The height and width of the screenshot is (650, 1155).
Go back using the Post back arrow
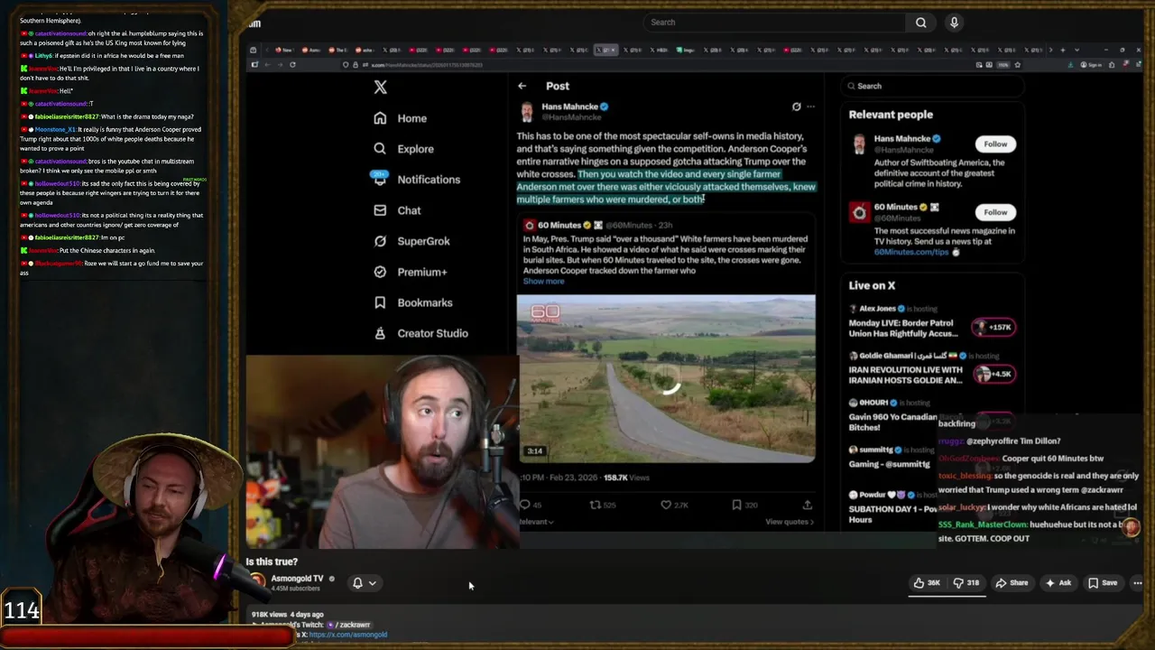pyautogui.click(x=522, y=86)
